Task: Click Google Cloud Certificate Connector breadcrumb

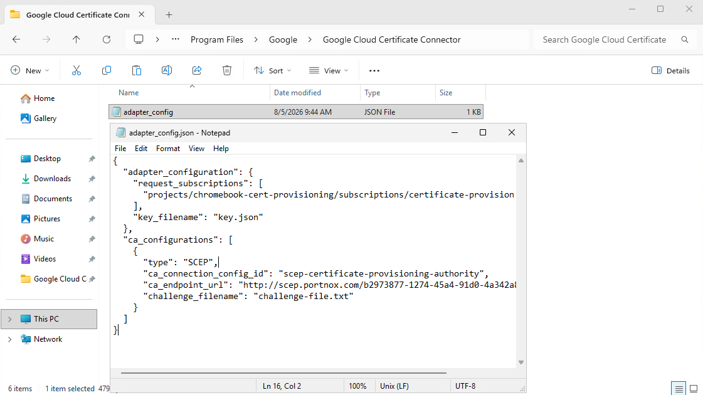Action: 392,39
